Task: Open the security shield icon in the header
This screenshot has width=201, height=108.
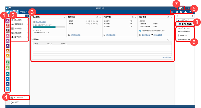Action: point(181,12)
